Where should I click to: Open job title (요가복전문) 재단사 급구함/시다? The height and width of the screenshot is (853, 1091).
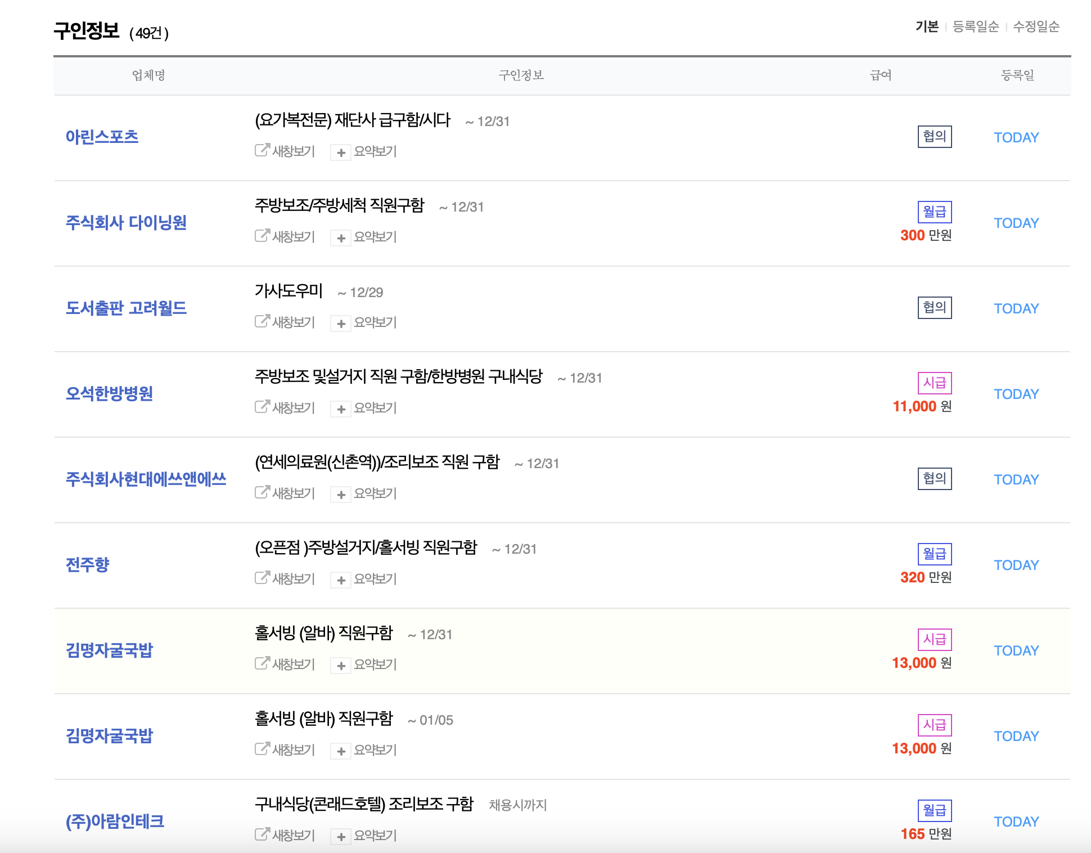(353, 120)
